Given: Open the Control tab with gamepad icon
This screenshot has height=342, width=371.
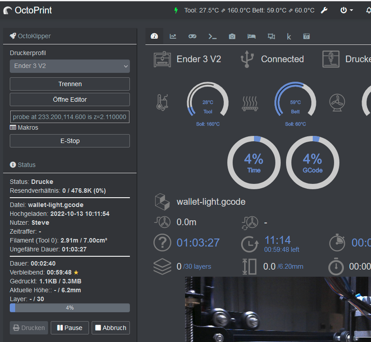Looking at the screenshot, I should coord(192,36).
